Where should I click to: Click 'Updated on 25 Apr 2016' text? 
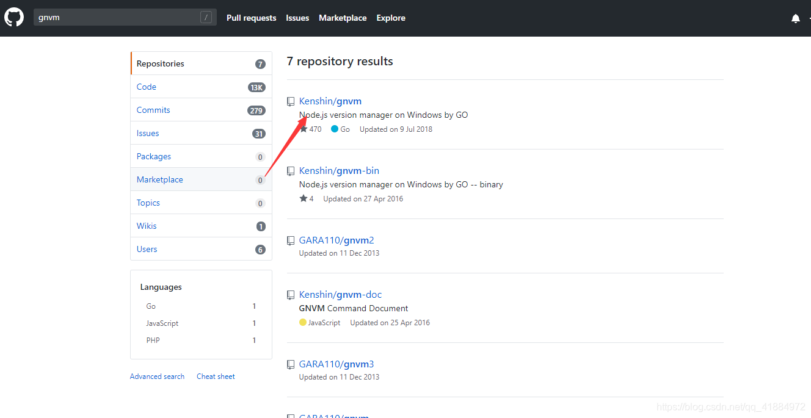click(x=390, y=323)
